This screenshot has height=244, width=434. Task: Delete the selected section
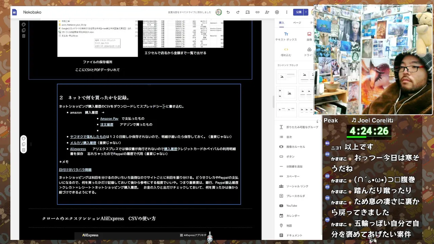[23, 150]
